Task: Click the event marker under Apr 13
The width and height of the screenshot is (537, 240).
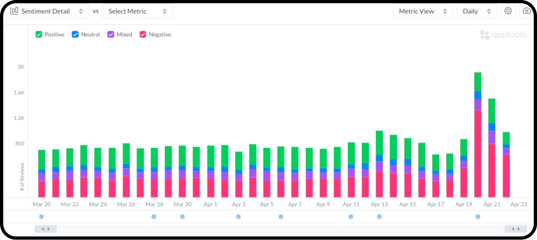Action: coord(379,216)
